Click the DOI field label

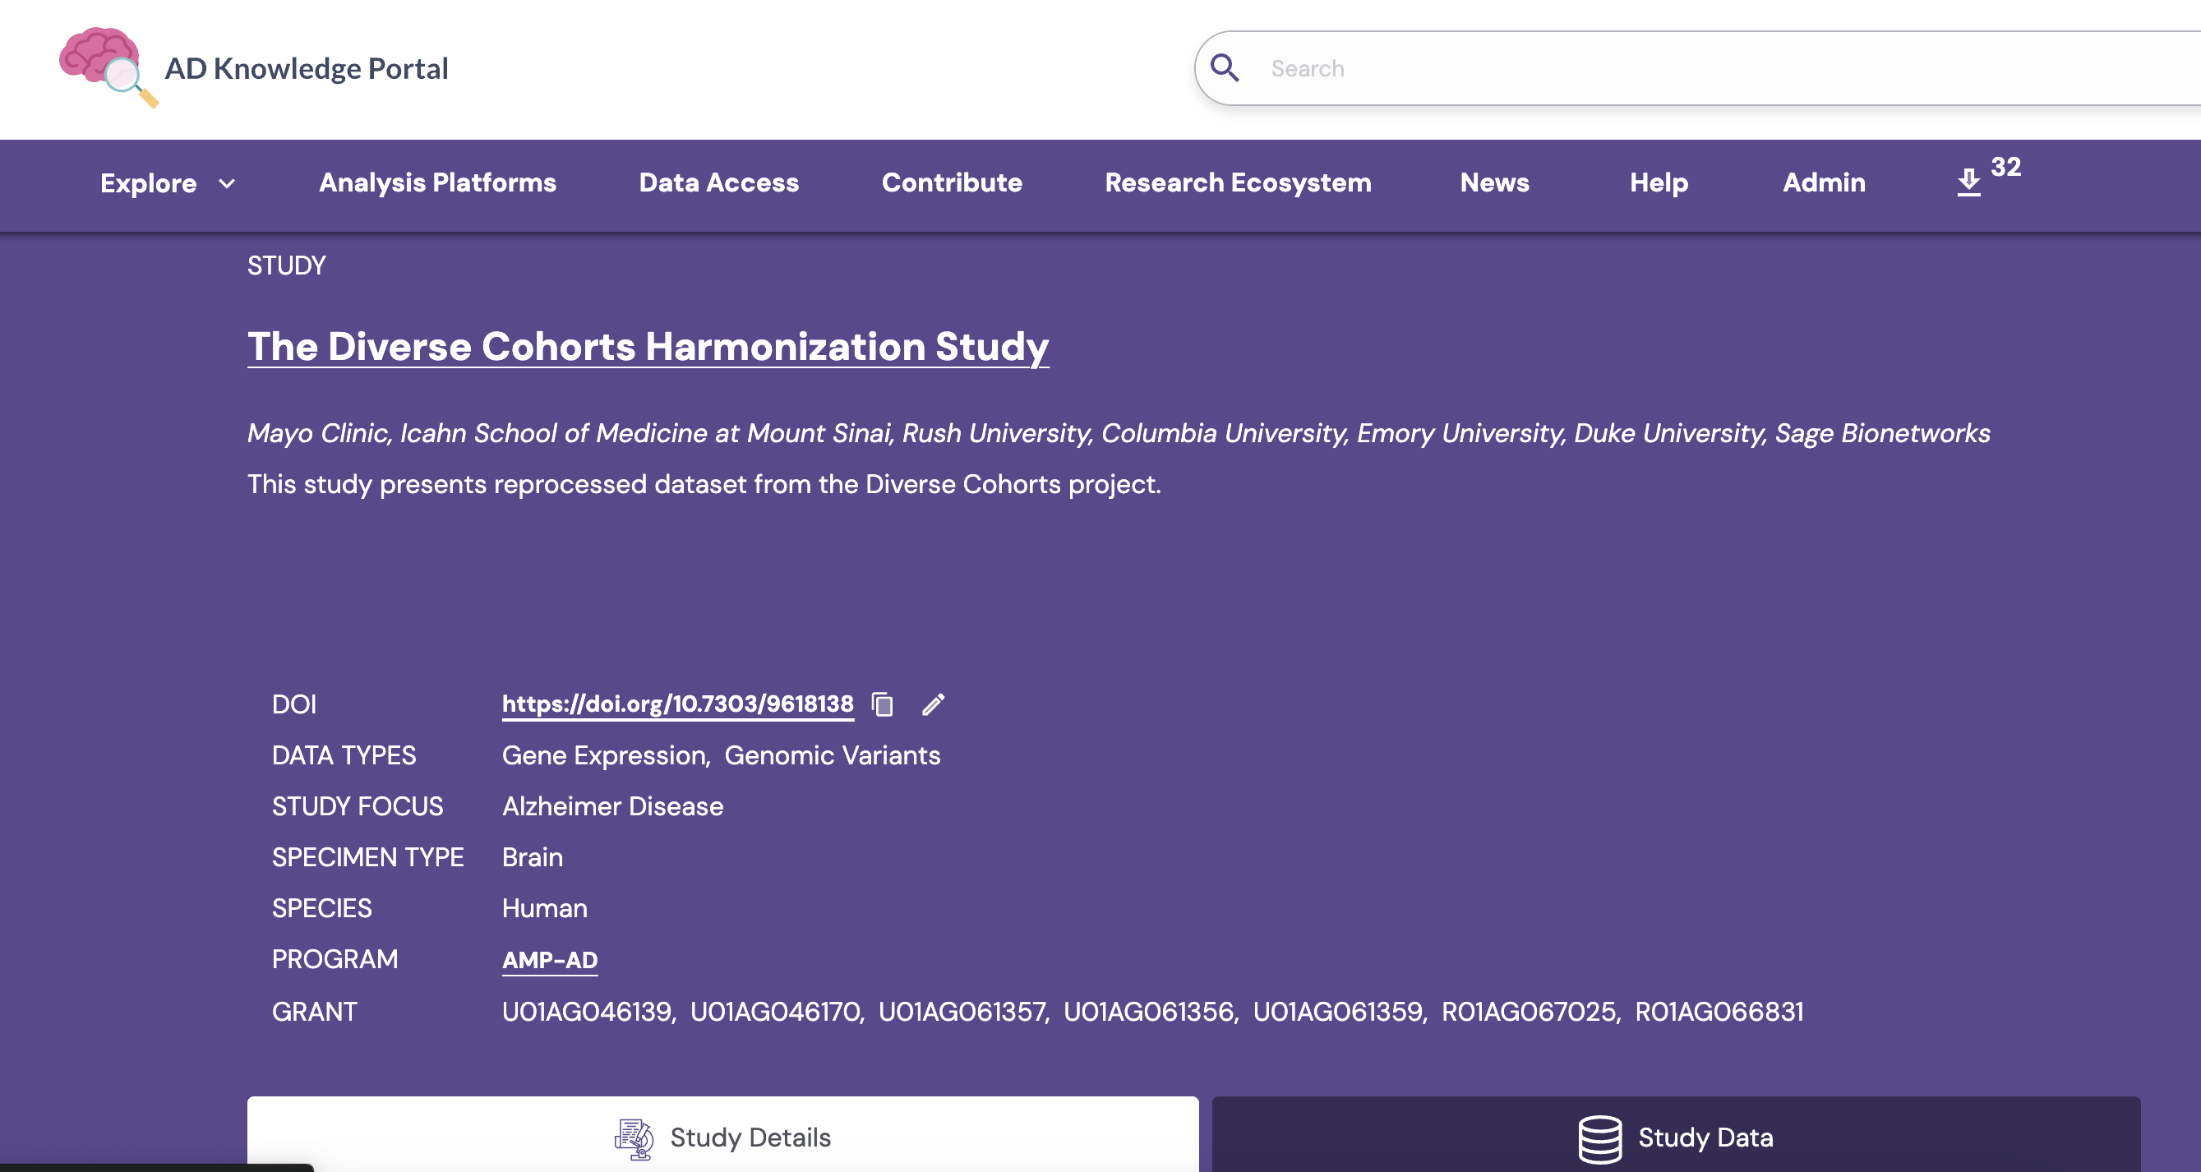[x=294, y=704]
